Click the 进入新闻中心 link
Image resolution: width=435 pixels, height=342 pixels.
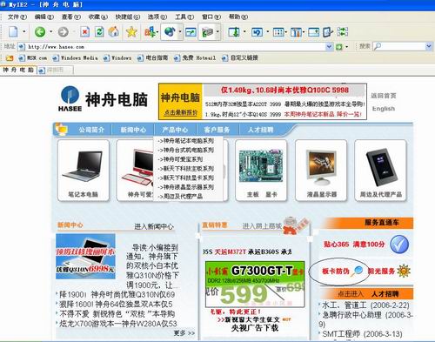(154, 226)
